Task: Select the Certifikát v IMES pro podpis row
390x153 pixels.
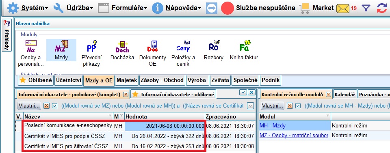Action: 135,136
